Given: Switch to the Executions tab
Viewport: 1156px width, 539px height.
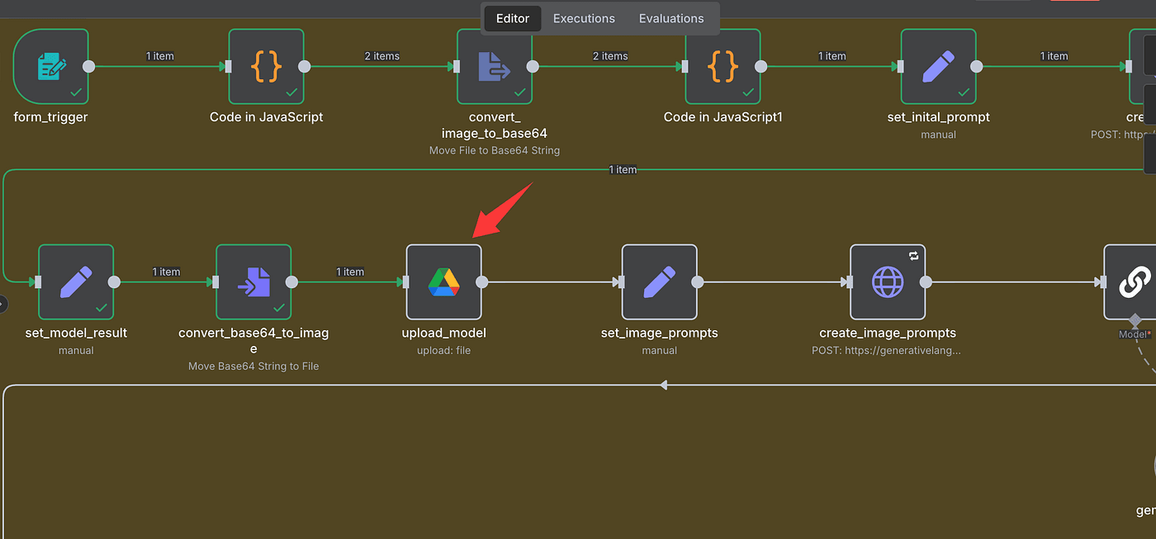Looking at the screenshot, I should click(584, 18).
